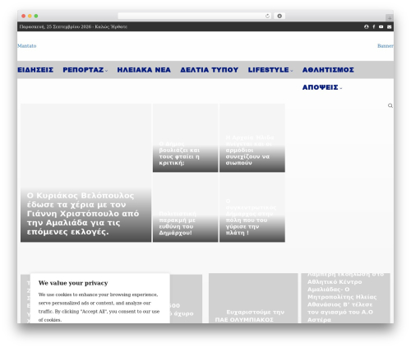
Task: Open the user account icon in top bar
Action: coord(367,26)
